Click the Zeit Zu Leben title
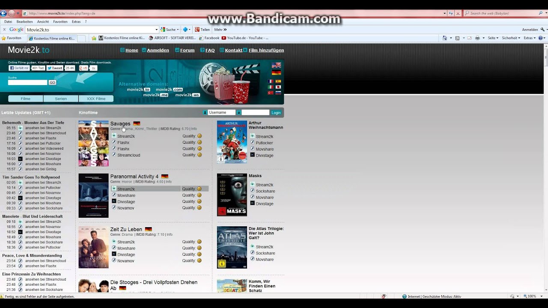Screen dimensions: 548x308 (126, 229)
